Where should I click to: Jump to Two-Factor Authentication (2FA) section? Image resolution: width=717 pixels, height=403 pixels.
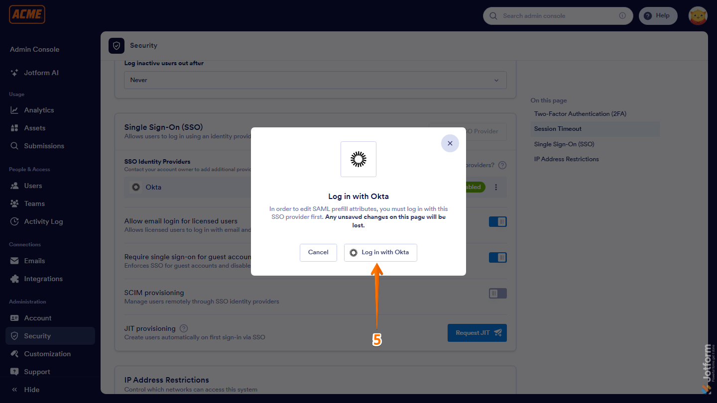click(580, 114)
